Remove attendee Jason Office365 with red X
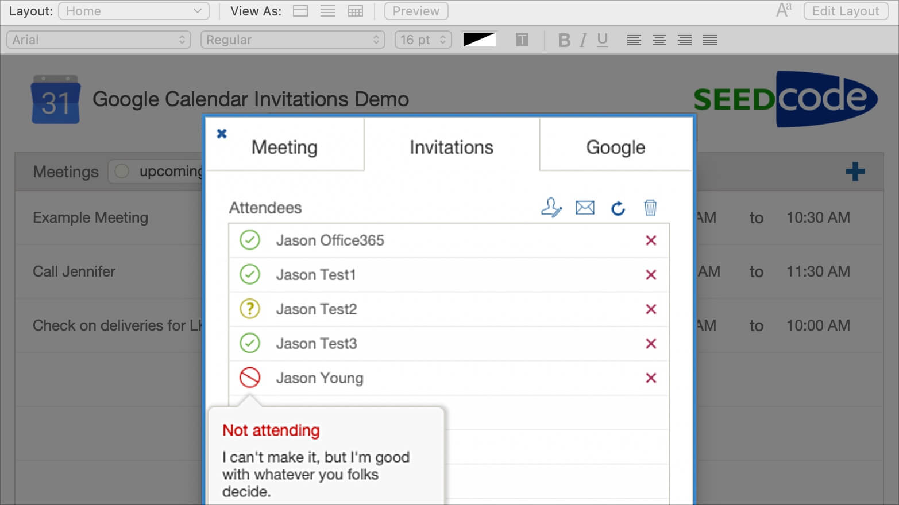Image resolution: width=899 pixels, height=505 pixels. tap(651, 240)
